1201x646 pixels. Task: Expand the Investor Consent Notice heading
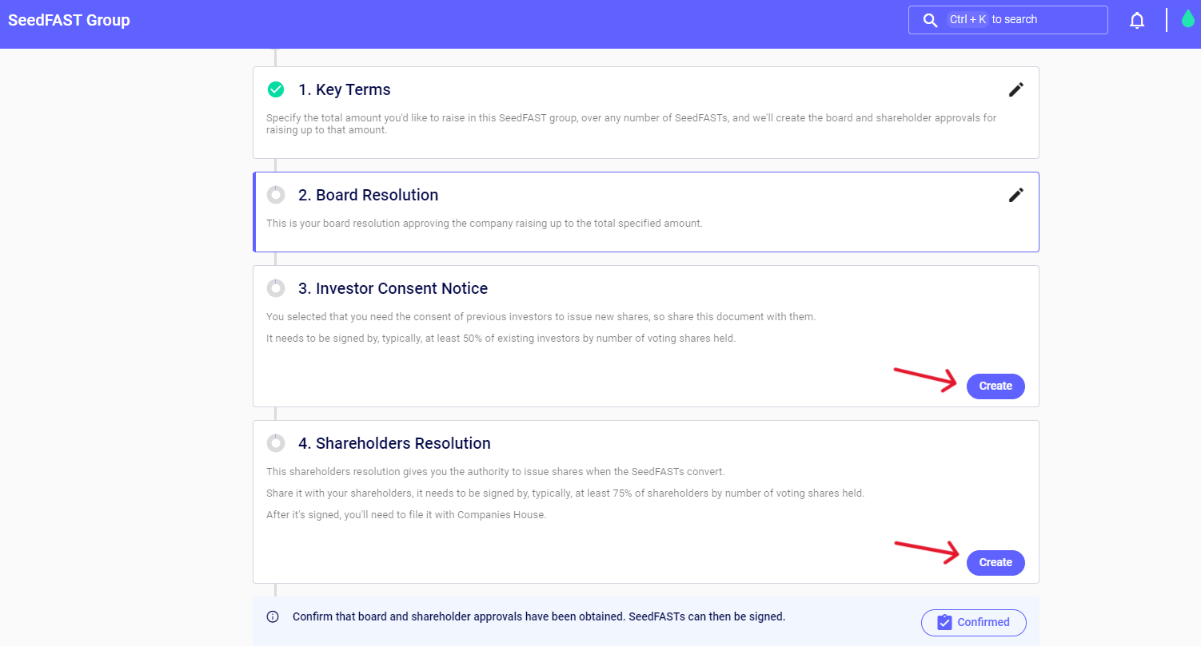(x=401, y=288)
